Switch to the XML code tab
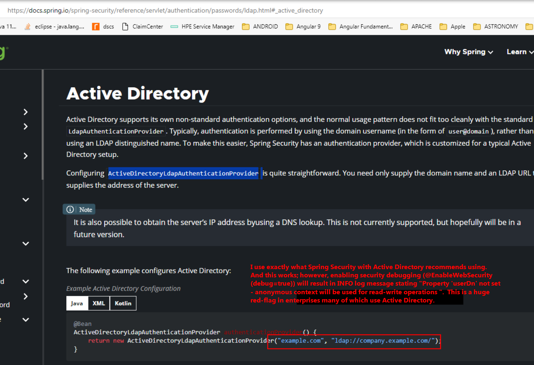The width and height of the screenshot is (534, 365). point(98,303)
